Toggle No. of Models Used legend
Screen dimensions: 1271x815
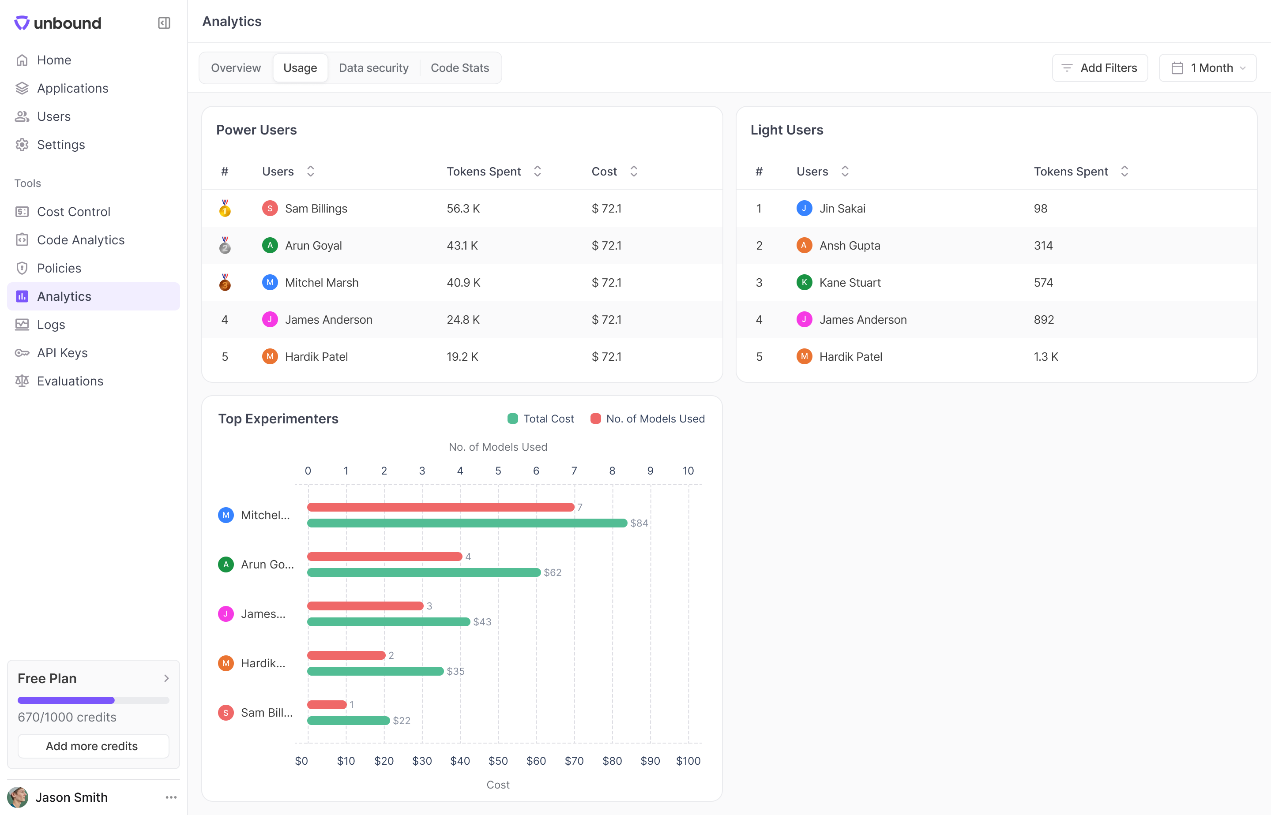pyautogui.click(x=648, y=419)
